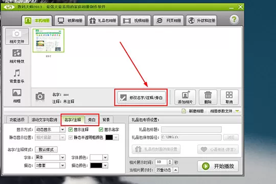The width and height of the screenshot is (276, 184).
Task: Select the 视频相册 tab
Action: (136, 20)
